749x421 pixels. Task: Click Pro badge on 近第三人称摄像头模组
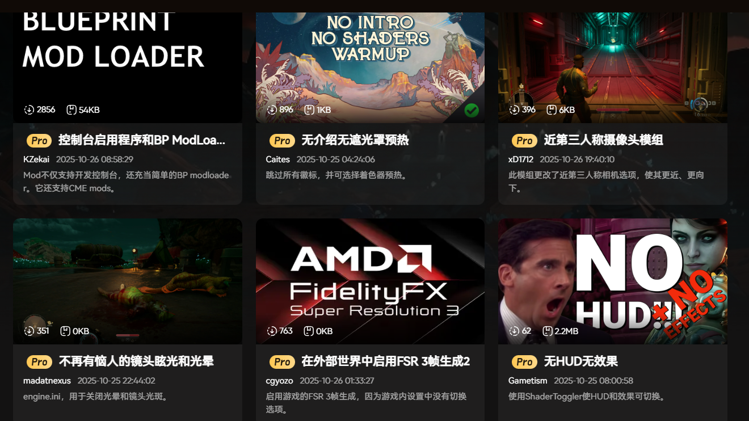524,140
